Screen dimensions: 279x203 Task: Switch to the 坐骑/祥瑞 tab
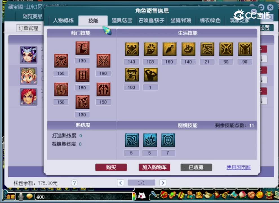[x=180, y=20]
